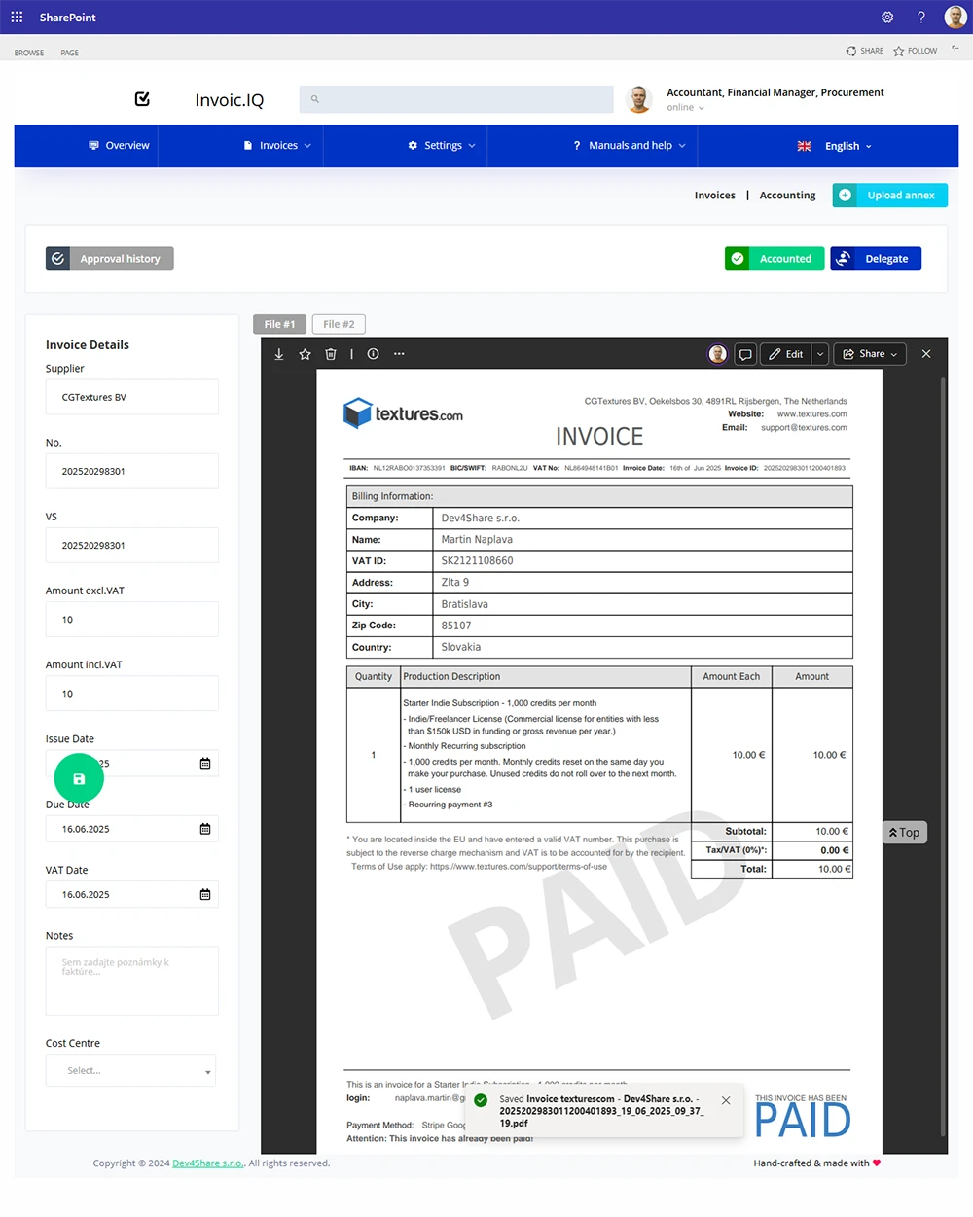Click the download icon in PDF viewer toolbar
Viewport: 973px width, 1217px height.
tap(279, 354)
